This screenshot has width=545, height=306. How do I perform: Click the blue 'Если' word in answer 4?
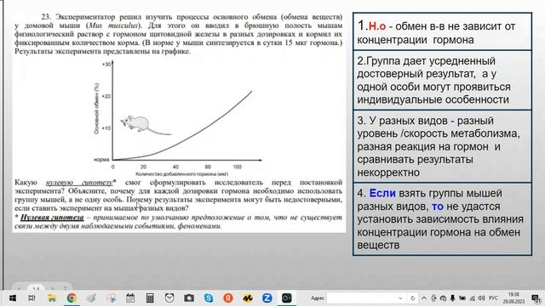[x=382, y=193]
